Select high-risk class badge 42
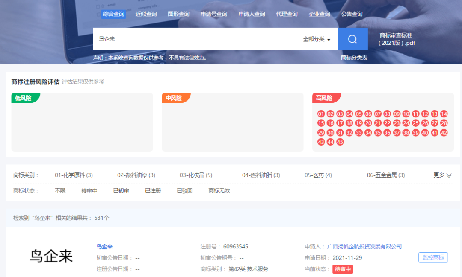The height and width of the screenshot is (277, 462). pos(444,133)
